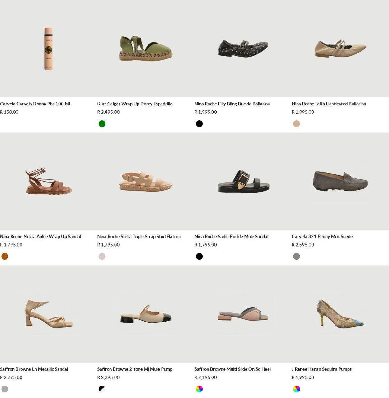Click Carvela 321 Penny Moc Suede title
The height and width of the screenshot is (398, 389).
click(322, 237)
